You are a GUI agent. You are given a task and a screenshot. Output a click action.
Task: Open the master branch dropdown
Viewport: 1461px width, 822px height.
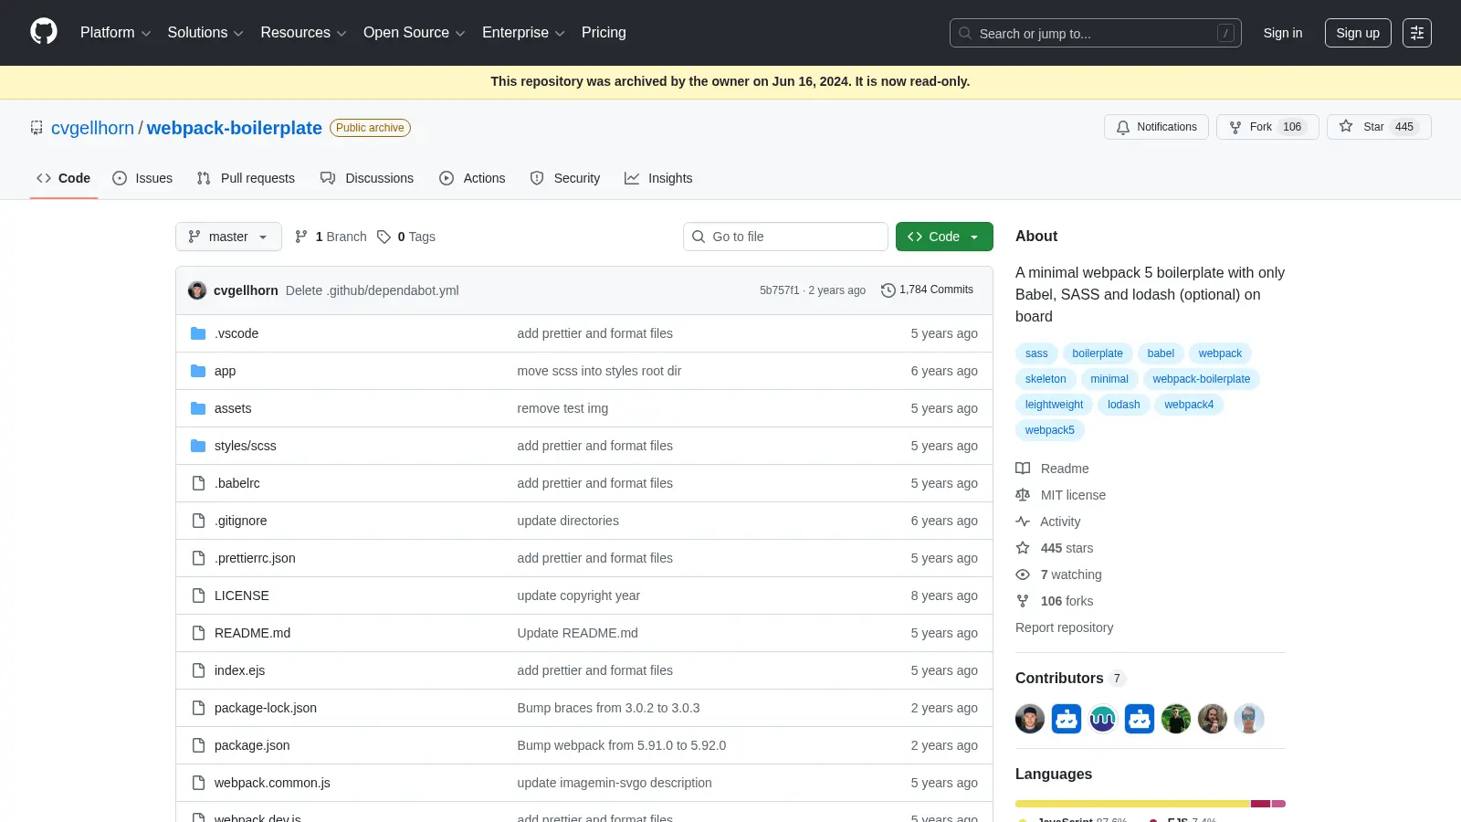(228, 237)
